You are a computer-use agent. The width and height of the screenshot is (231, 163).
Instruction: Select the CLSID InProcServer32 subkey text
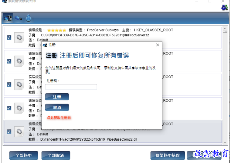95,35
